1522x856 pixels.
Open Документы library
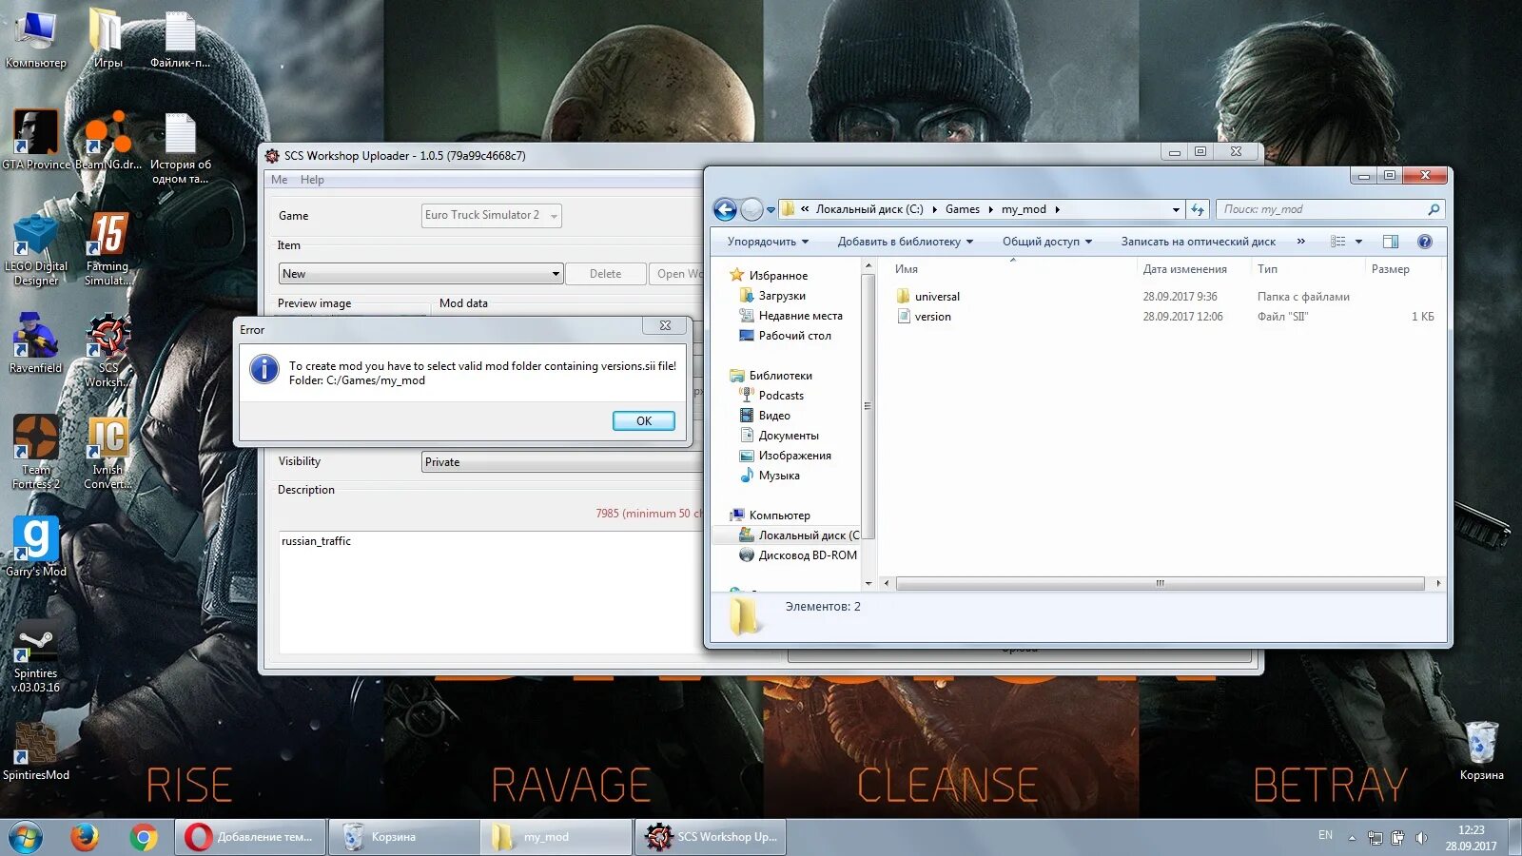(788, 436)
